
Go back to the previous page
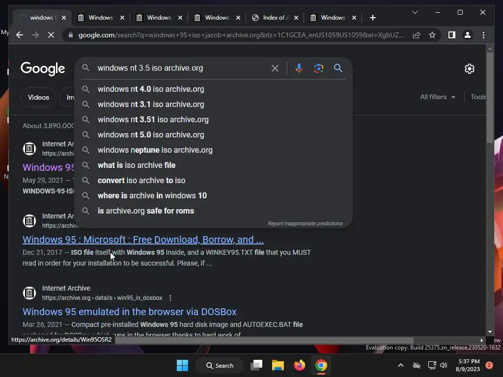click(x=20, y=35)
